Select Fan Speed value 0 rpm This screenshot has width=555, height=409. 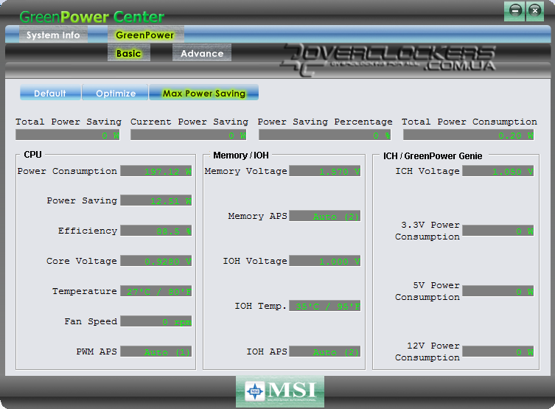pyautogui.click(x=156, y=321)
